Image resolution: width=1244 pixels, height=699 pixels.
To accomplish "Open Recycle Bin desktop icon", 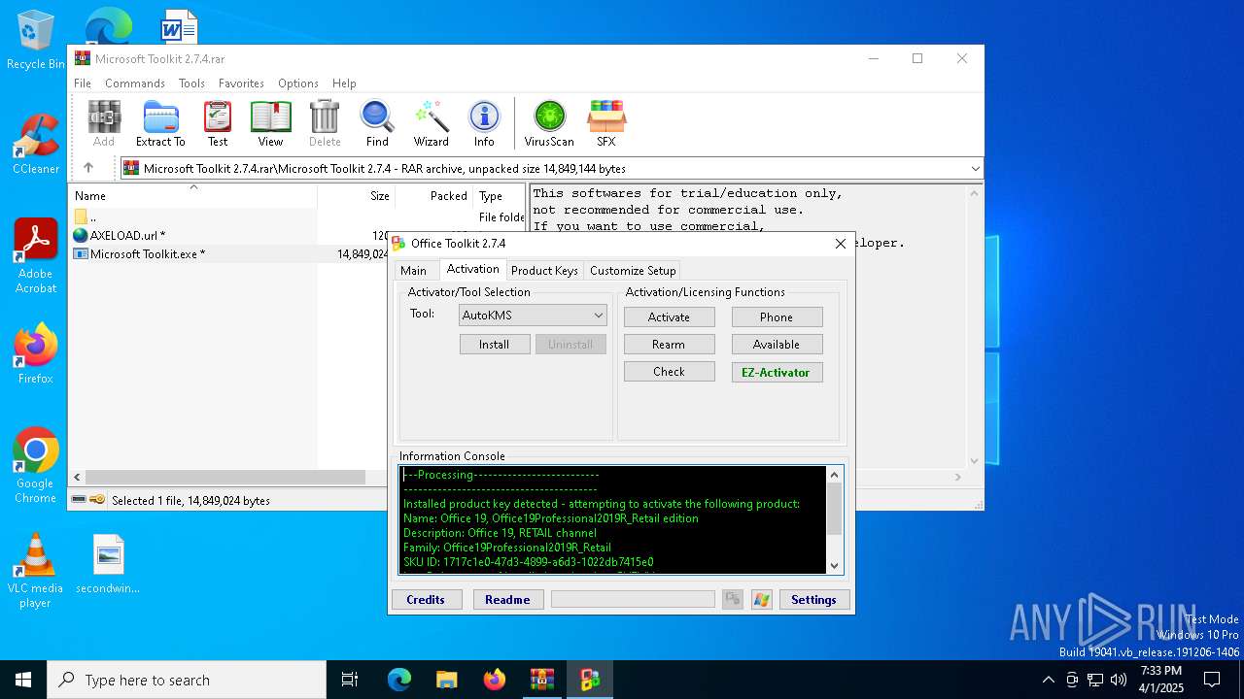I will pos(36,41).
